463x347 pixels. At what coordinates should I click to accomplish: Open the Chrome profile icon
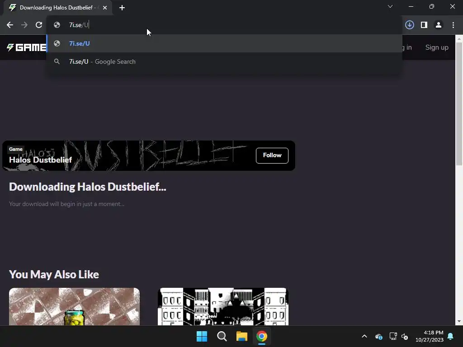coord(439,25)
